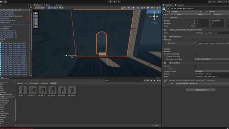The image size is (229, 129).
Task: Open the Console tab
Action: 5,78
